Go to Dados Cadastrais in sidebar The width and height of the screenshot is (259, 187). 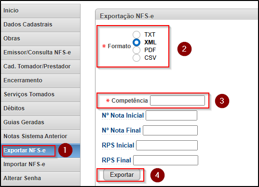(x=41, y=25)
